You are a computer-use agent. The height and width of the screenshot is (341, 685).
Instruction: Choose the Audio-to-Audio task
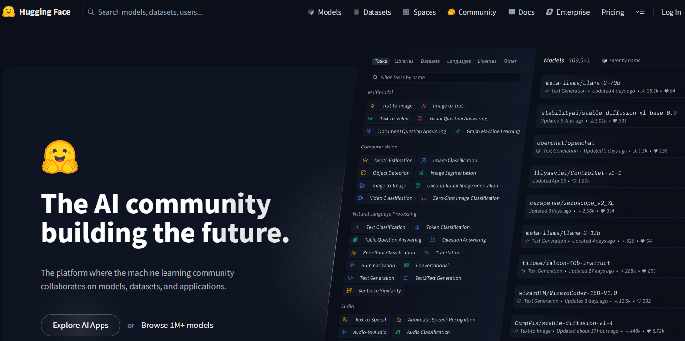tap(364, 332)
